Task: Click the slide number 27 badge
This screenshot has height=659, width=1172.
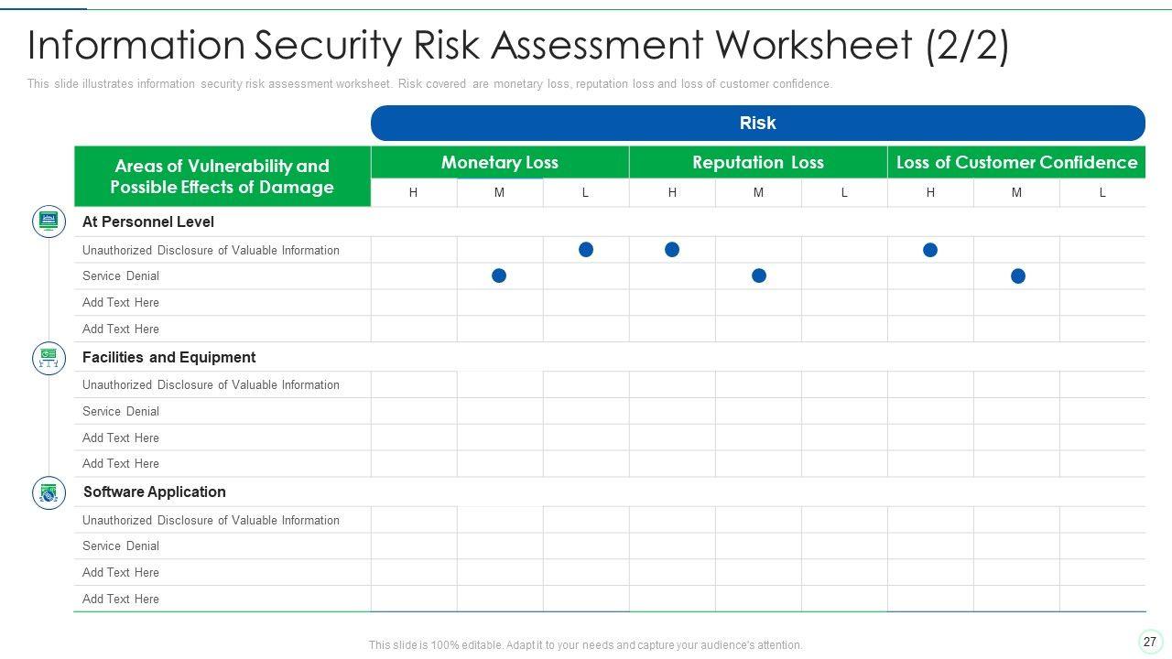Action: click(1150, 642)
